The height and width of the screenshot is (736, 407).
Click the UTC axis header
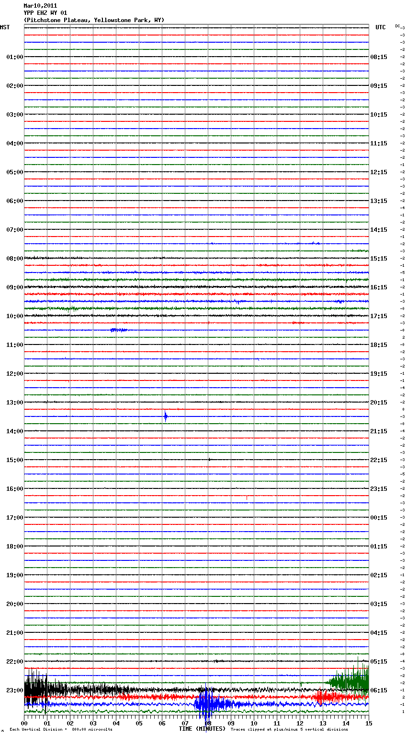coord(381,27)
